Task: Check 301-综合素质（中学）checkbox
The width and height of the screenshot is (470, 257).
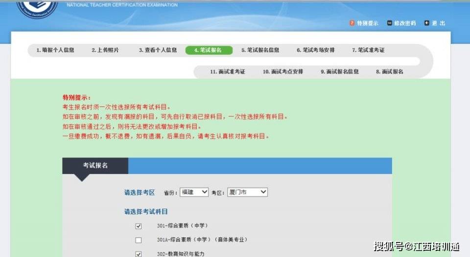Action: point(139,226)
